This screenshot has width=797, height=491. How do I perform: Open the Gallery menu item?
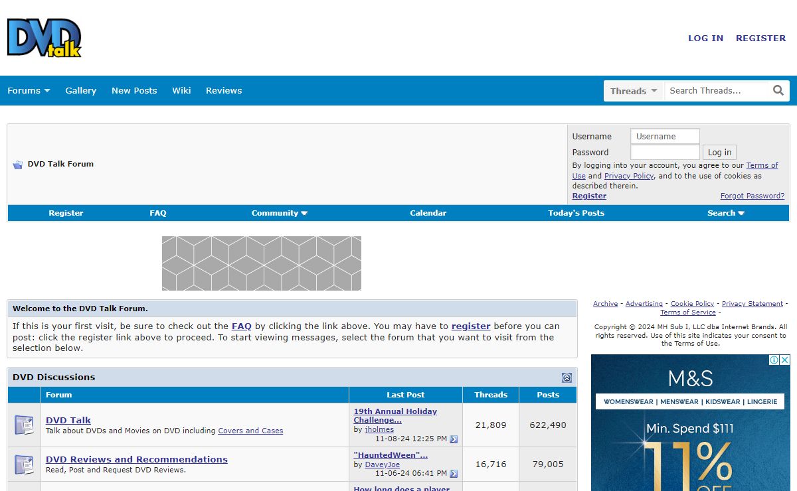[x=81, y=91]
